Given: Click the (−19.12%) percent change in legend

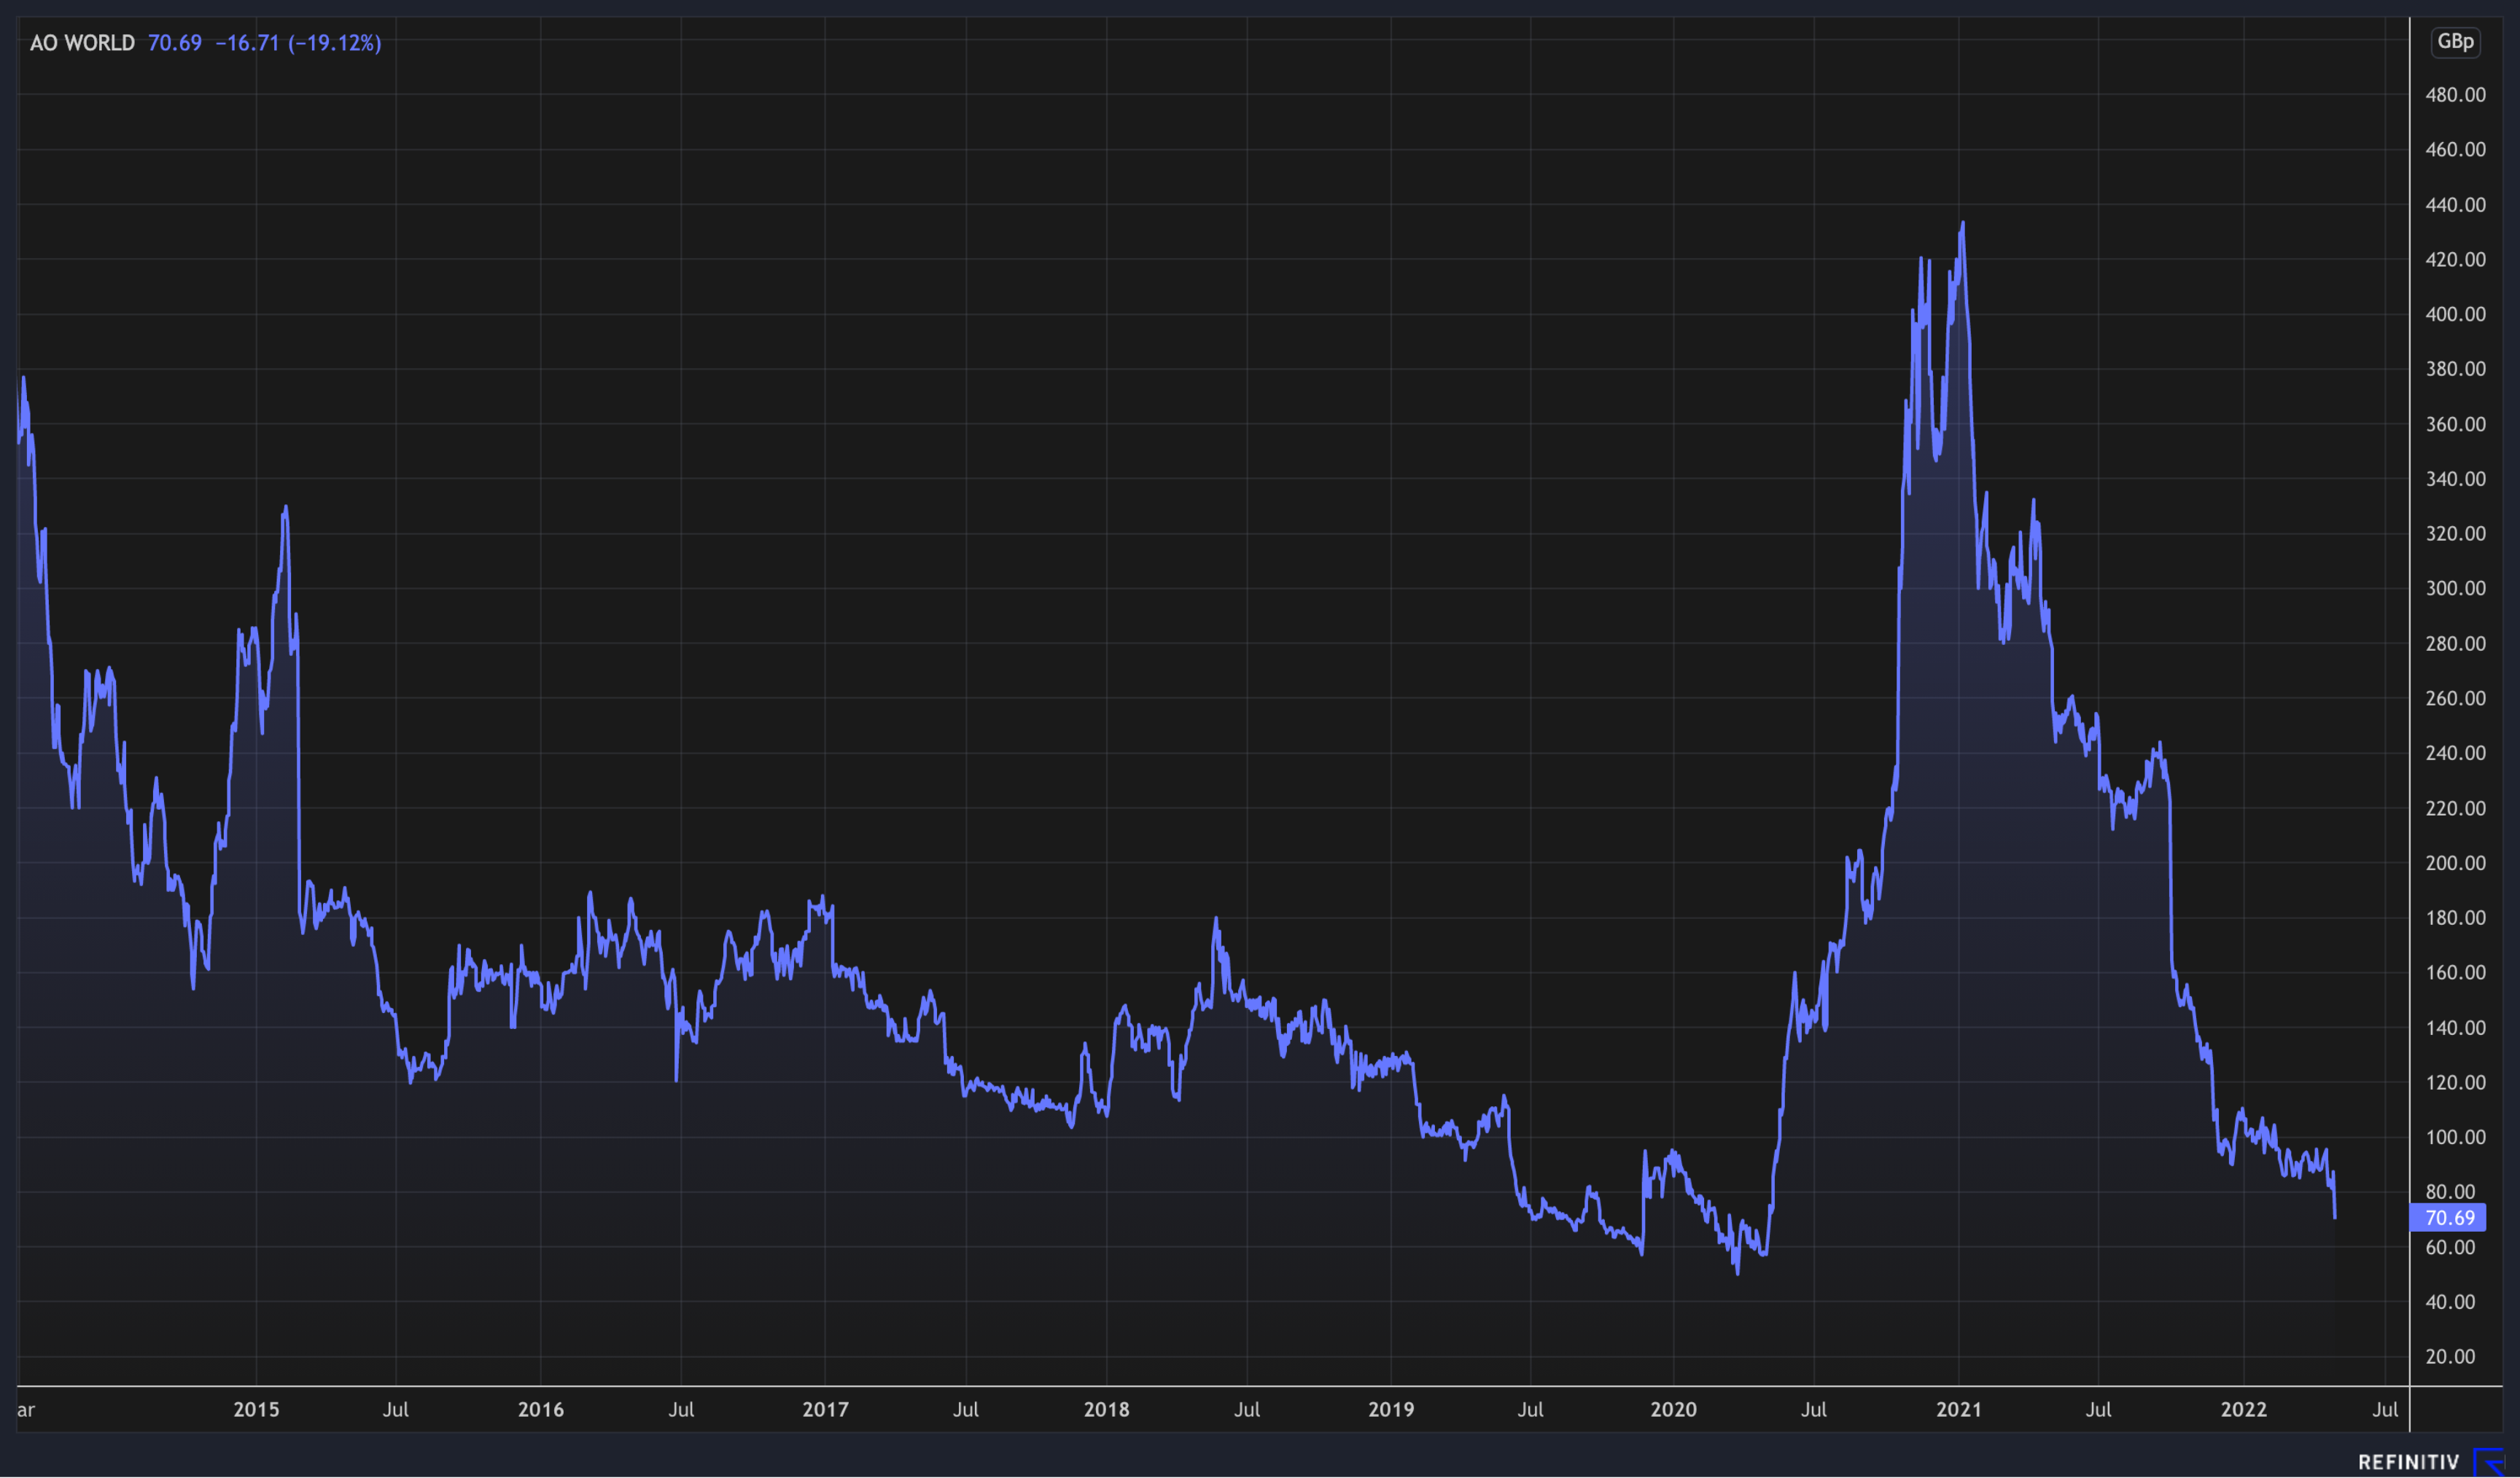Looking at the screenshot, I should (x=335, y=43).
